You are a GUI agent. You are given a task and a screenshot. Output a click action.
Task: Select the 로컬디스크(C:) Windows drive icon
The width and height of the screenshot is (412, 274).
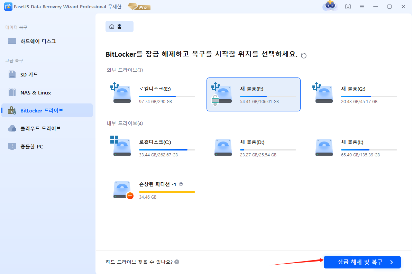tap(121, 146)
